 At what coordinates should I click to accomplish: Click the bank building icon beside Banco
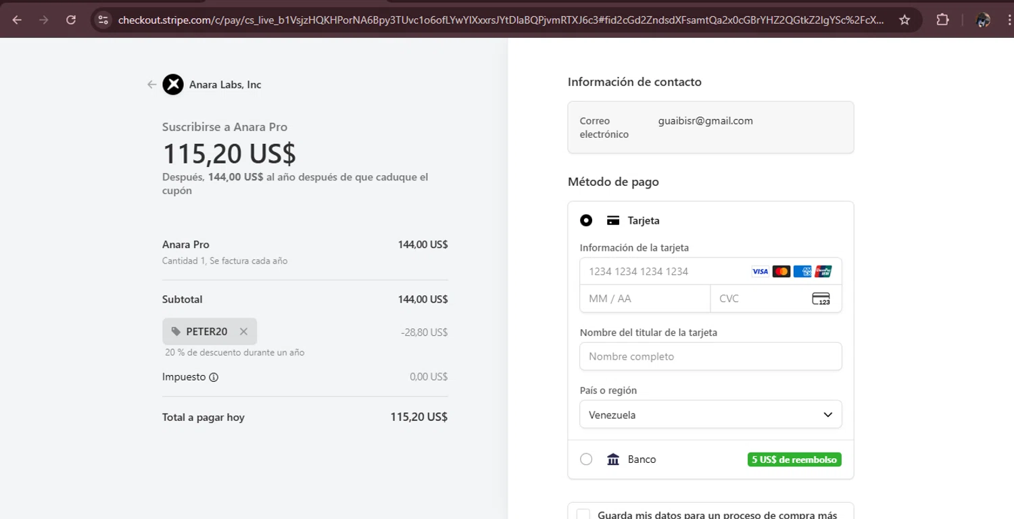[613, 460]
